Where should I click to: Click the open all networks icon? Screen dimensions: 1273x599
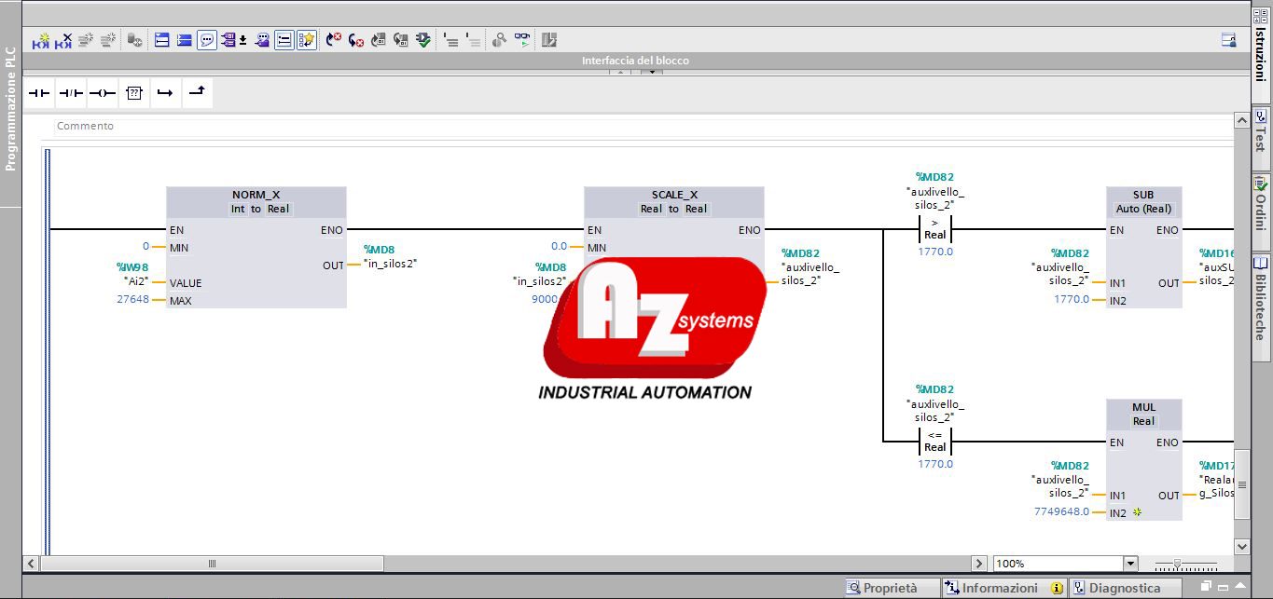click(x=161, y=40)
